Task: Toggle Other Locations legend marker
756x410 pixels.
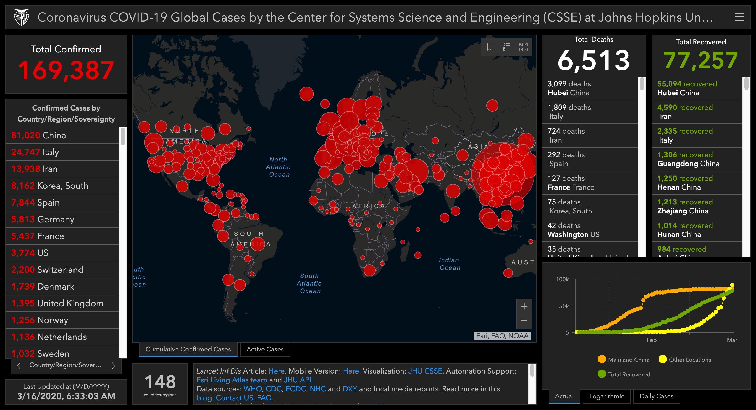Action: pos(662,359)
